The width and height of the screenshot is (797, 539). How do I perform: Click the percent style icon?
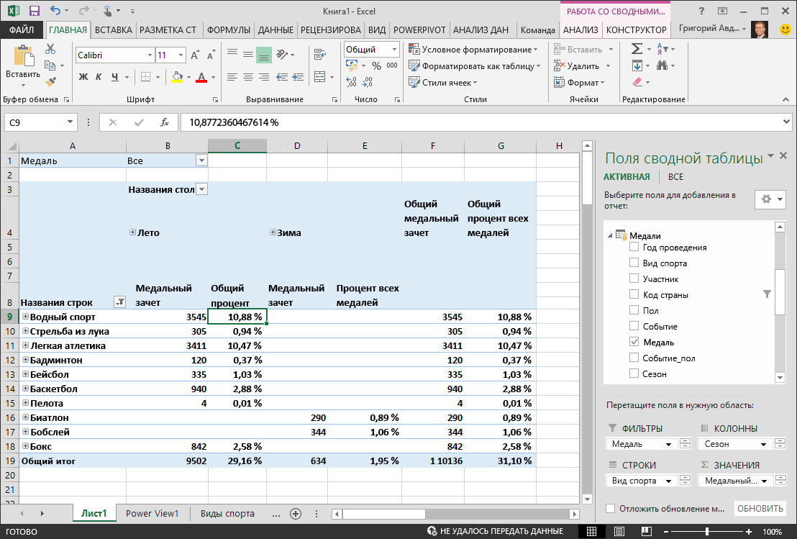click(376, 65)
